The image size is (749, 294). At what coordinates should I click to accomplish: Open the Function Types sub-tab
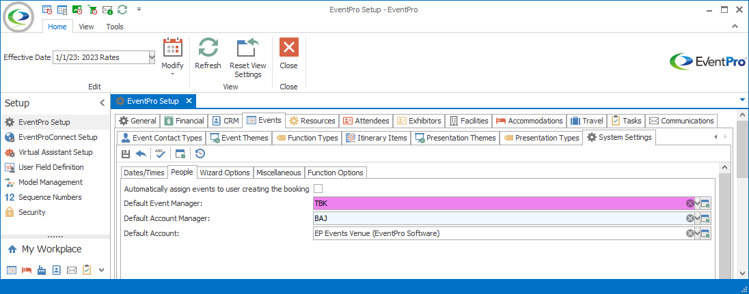307,138
